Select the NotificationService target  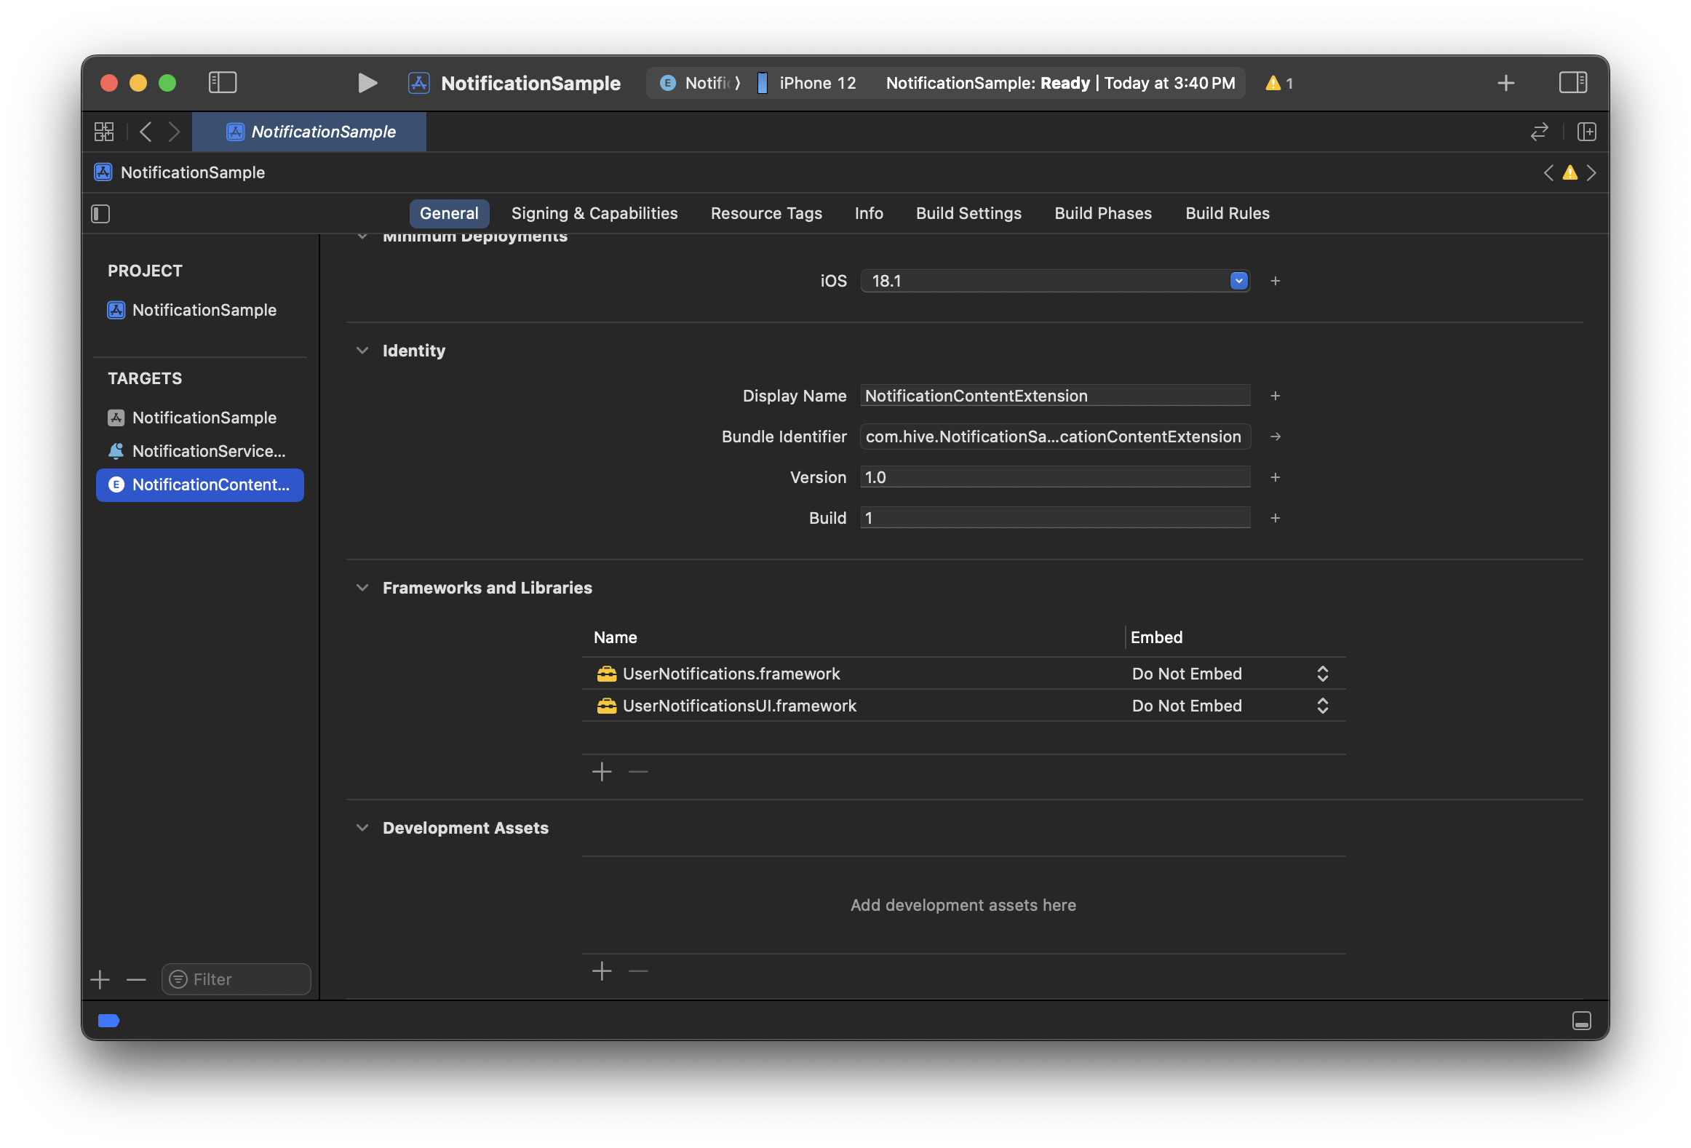pos(208,451)
